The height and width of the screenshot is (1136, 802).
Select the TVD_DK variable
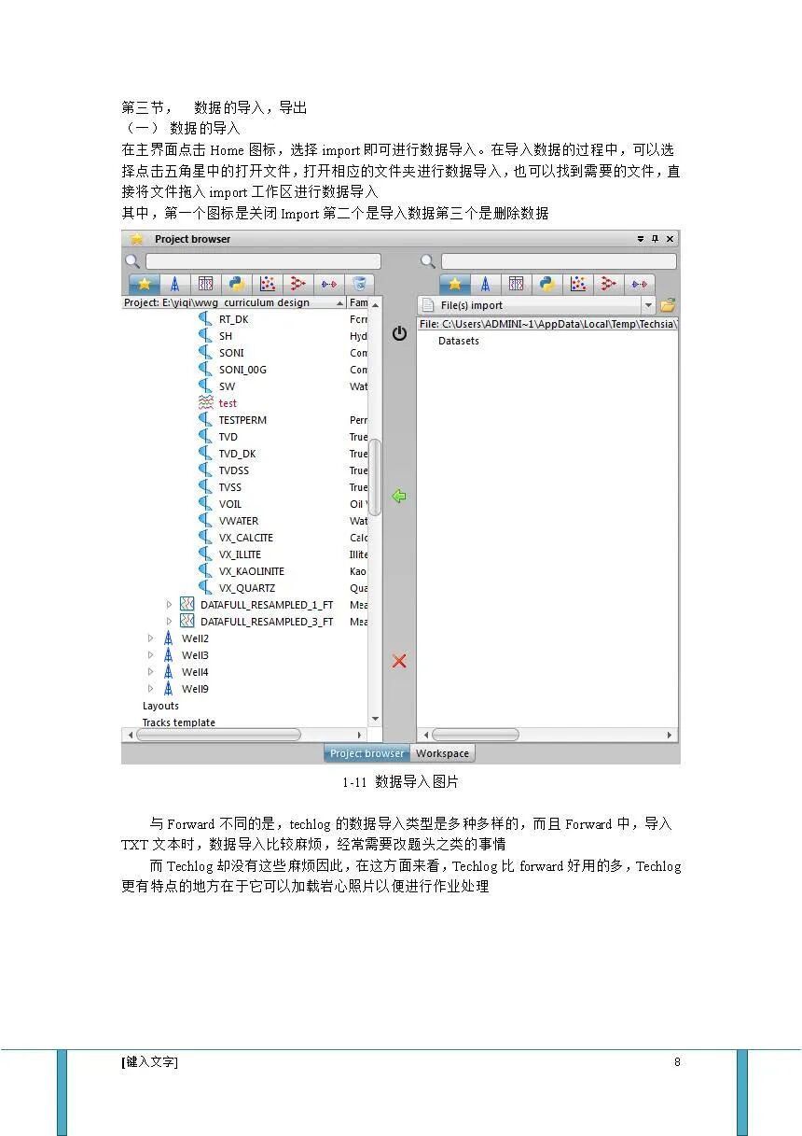tap(237, 454)
